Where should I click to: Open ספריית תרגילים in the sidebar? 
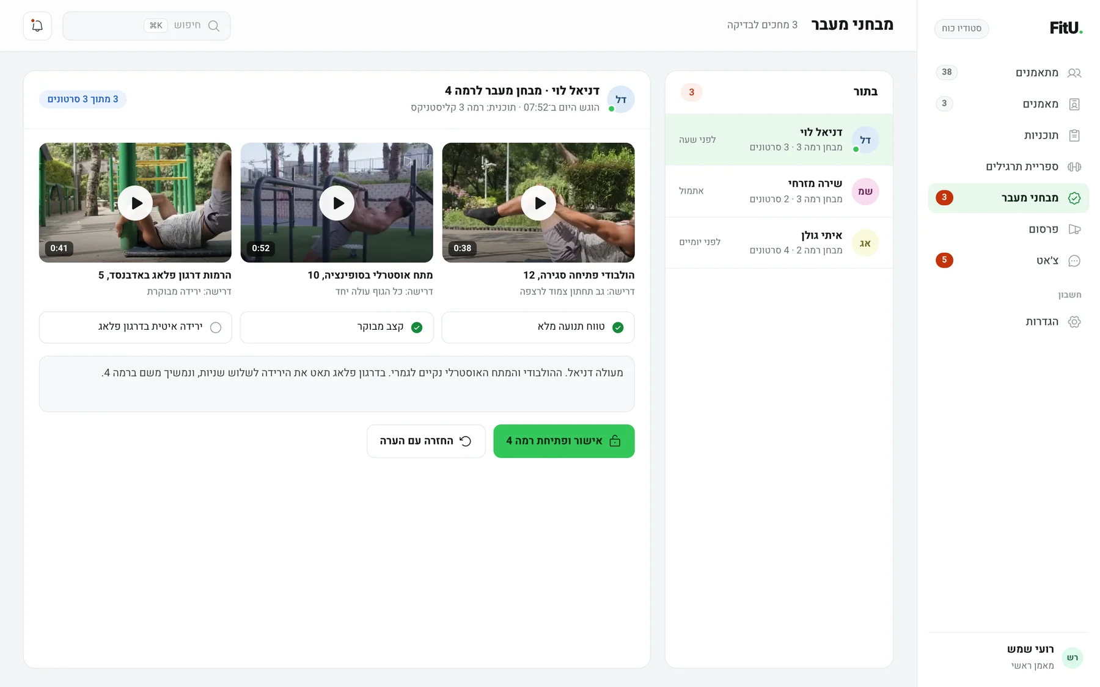pos(1008,167)
